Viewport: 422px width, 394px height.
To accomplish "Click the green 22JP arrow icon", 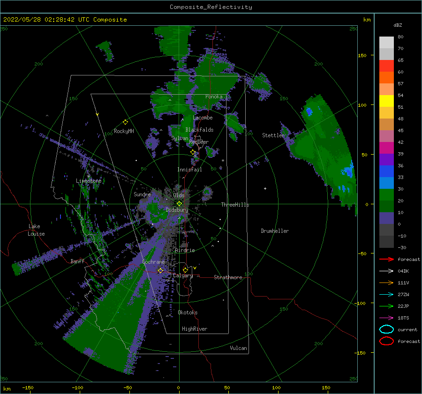I will (x=386, y=306).
